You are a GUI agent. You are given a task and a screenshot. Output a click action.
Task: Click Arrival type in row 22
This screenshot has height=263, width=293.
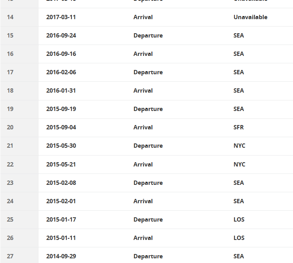(143, 165)
